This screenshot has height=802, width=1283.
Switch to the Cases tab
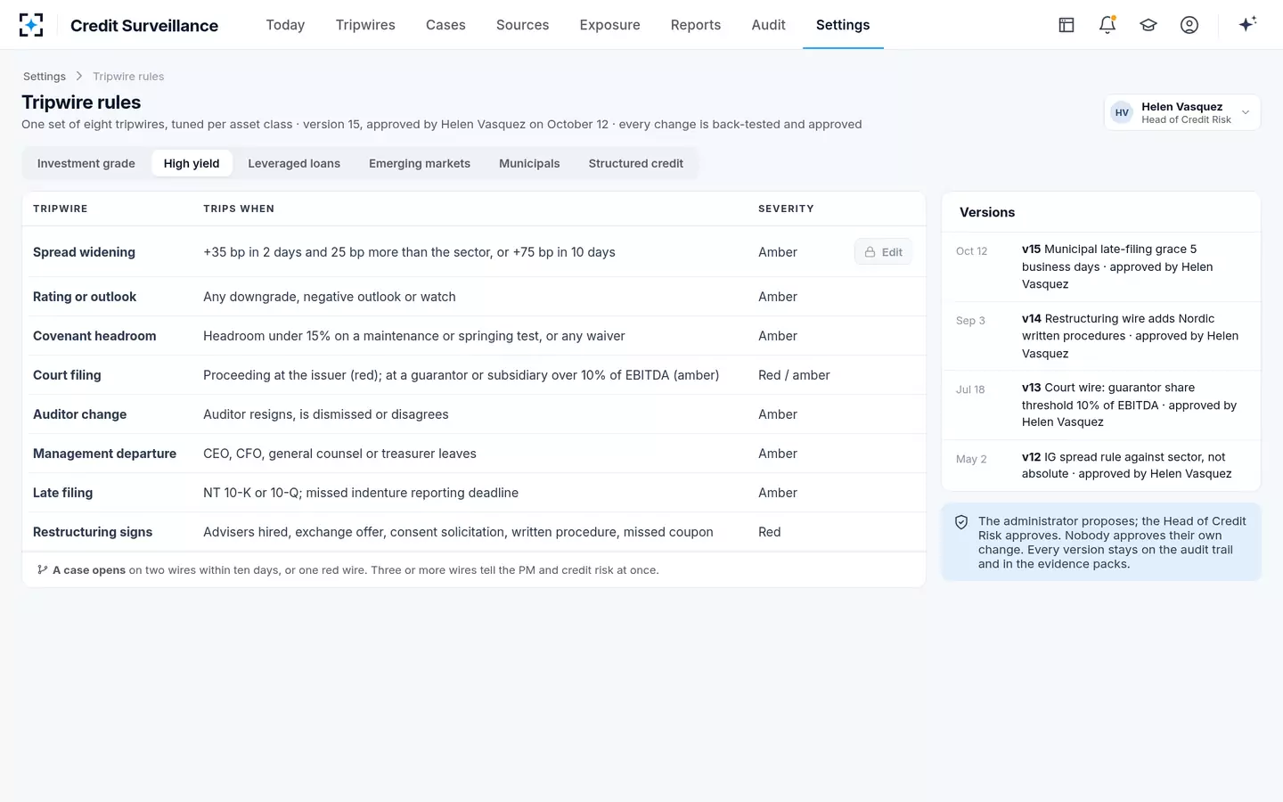coord(445,25)
